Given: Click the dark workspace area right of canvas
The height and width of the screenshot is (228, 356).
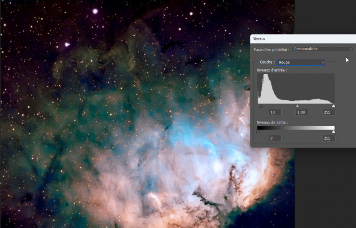Looking at the screenshot, I should [325, 188].
